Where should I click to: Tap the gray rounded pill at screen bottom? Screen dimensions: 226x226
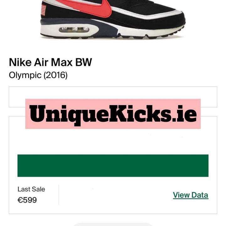[x=113, y=224]
